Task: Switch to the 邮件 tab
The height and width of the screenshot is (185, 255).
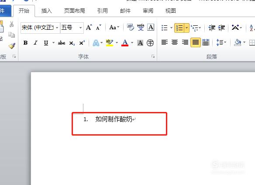Action: [125, 11]
